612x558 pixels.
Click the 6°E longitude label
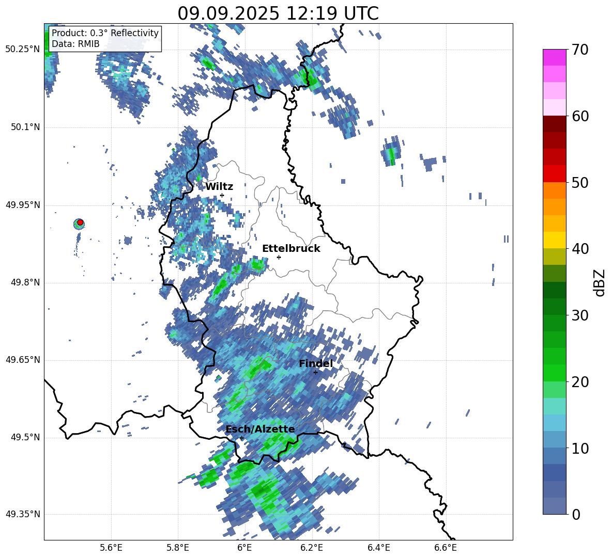244,548
